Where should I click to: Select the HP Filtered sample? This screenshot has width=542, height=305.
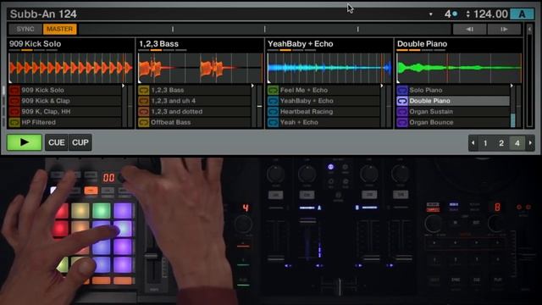[70, 122]
